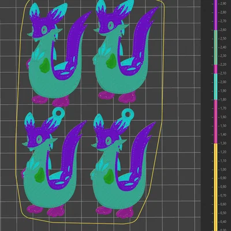Click the cyan slider segment between 1,80 and 2,10
This screenshot has height=231, width=231.
216,87
